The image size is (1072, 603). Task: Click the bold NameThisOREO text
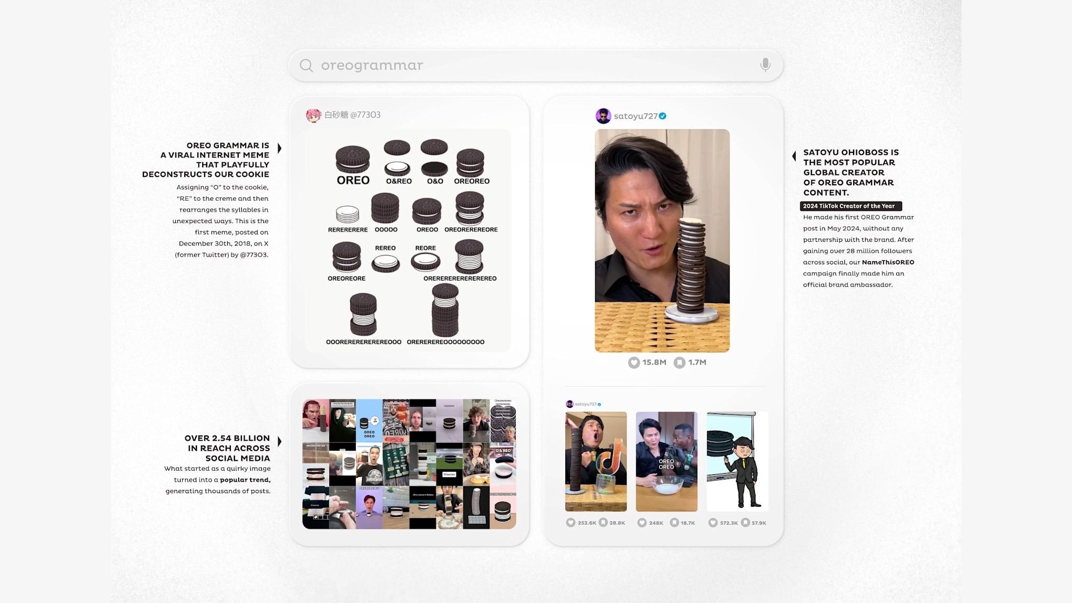pos(888,262)
